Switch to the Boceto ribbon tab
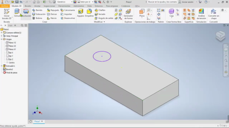The image size is (229, 128). pos(28,6)
